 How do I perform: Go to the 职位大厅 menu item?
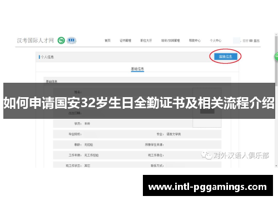(146, 41)
